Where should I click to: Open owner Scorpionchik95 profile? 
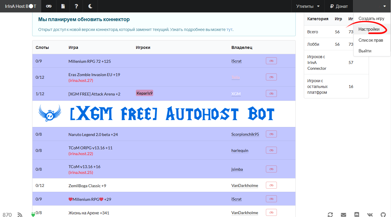[245, 134]
